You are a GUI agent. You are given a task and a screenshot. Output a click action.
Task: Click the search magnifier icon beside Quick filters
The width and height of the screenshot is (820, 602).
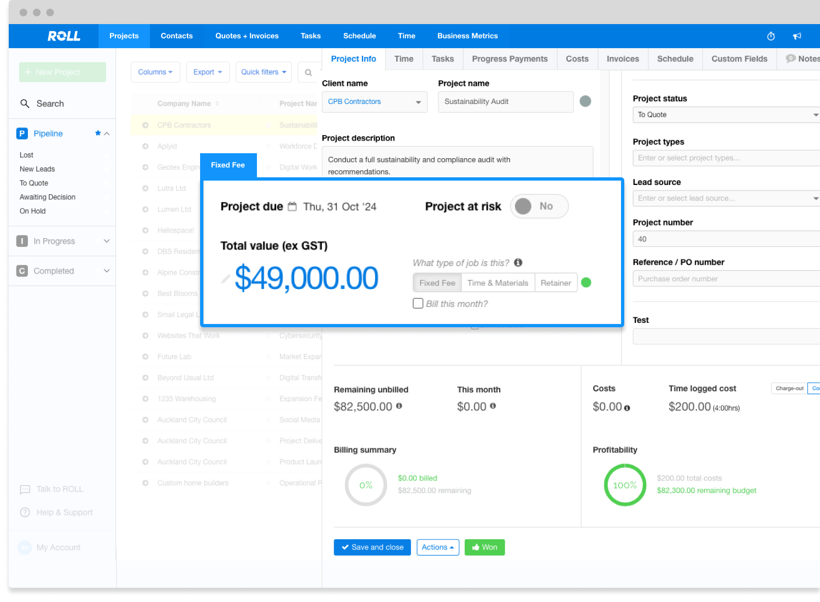coord(308,72)
